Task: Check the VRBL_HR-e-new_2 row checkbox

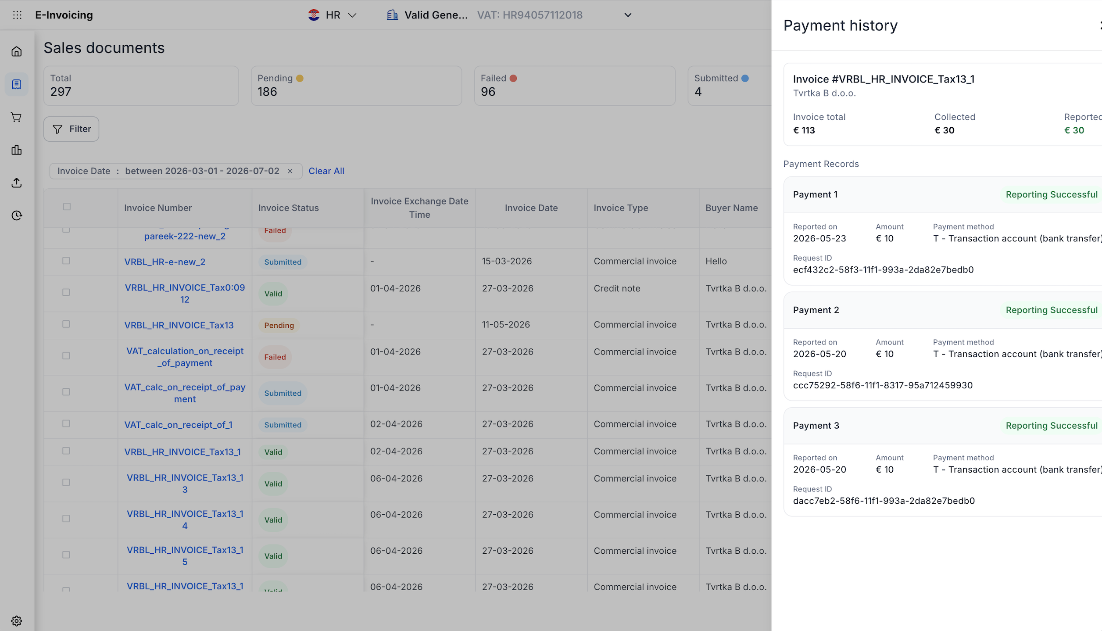Action: (66, 261)
